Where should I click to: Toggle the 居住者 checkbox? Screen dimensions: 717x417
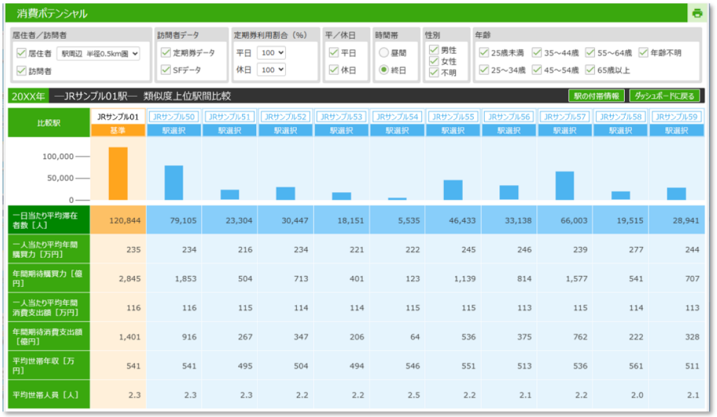click(x=21, y=53)
